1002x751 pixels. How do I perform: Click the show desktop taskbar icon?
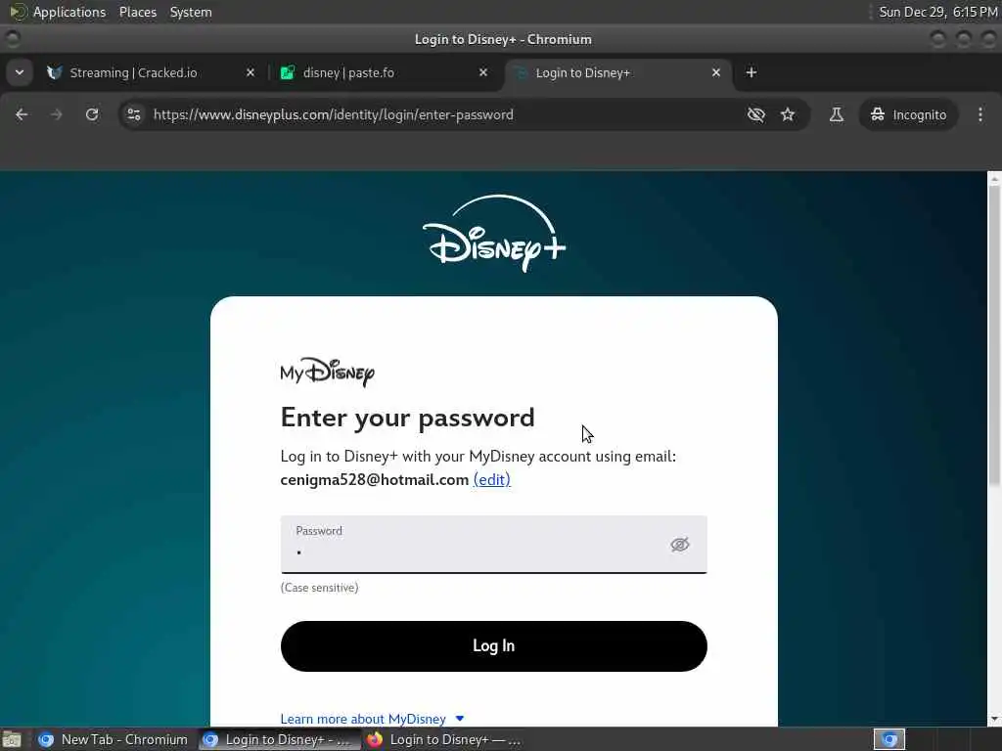tap(12, 739)
